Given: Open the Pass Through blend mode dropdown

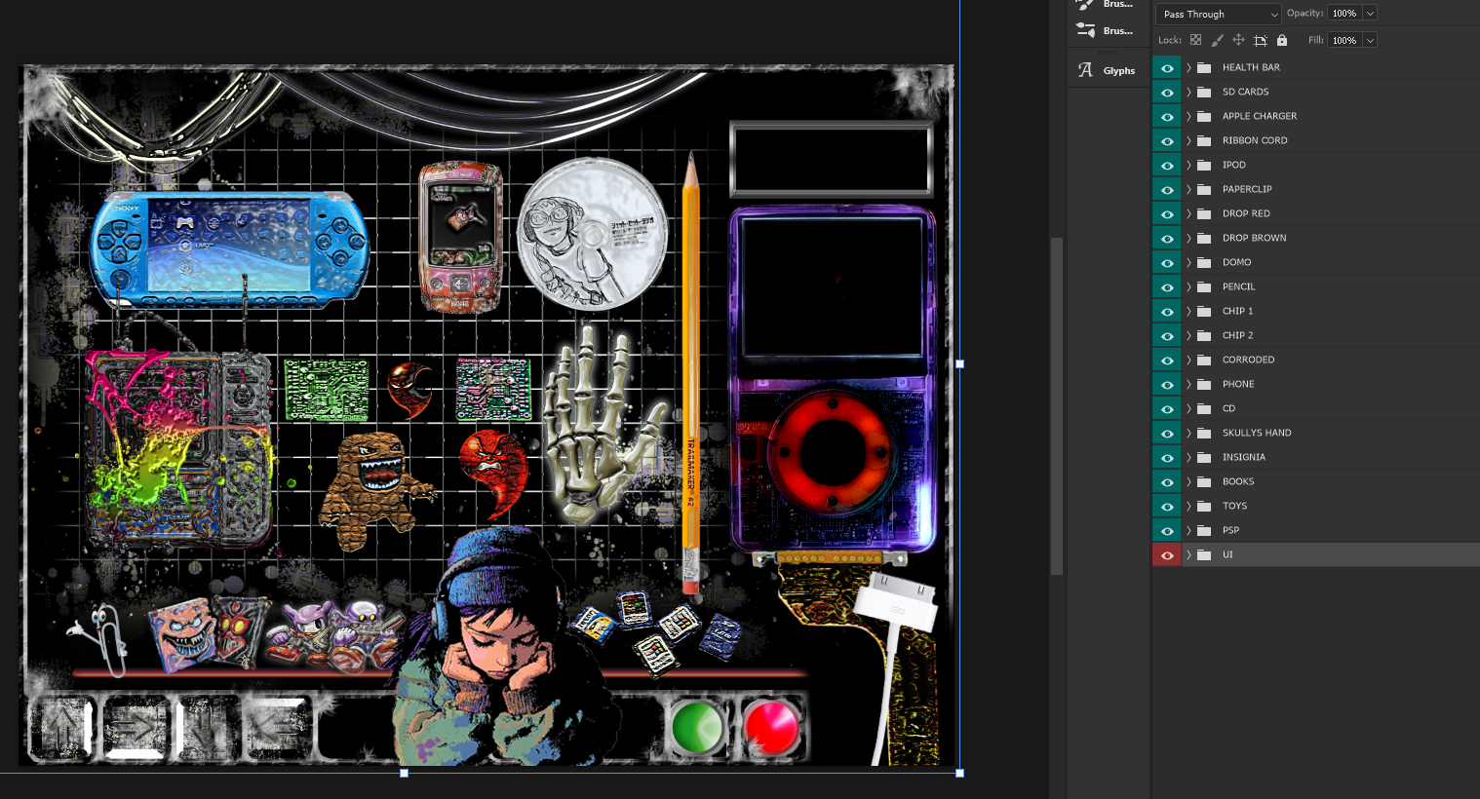Looking at the screenshot, I should pos(1218,14).
